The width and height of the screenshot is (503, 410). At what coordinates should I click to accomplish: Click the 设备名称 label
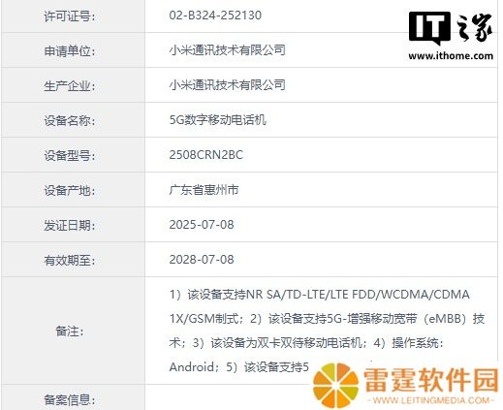click(70, 121)
